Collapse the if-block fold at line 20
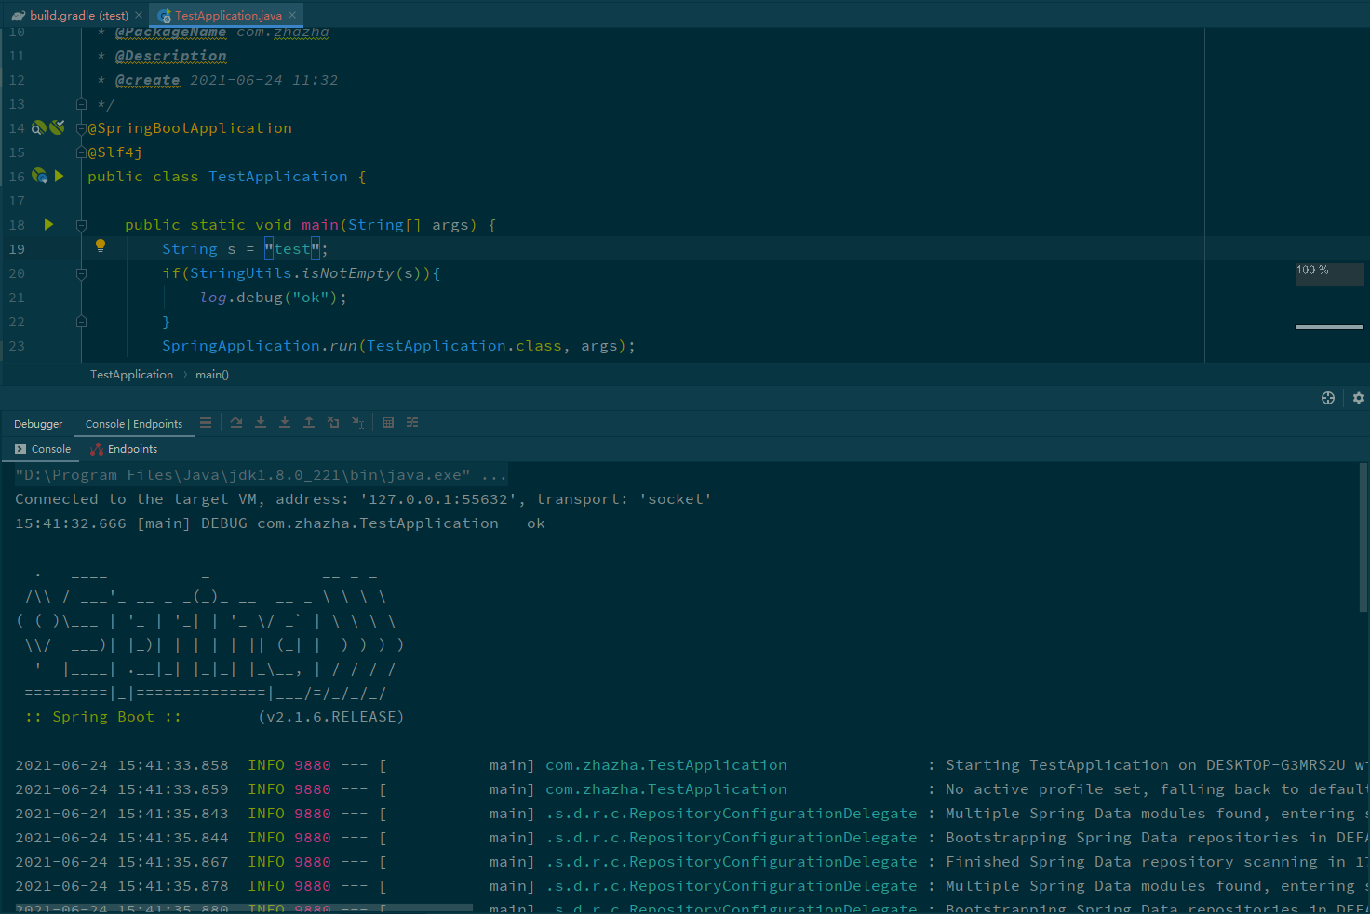 point(80,272)
